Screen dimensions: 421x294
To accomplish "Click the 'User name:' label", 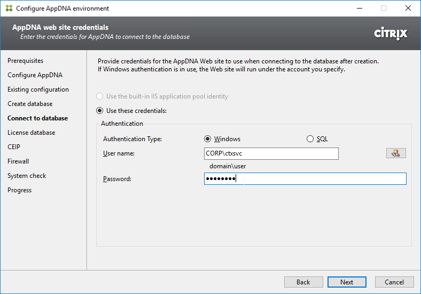I will [x=119, y=153].
